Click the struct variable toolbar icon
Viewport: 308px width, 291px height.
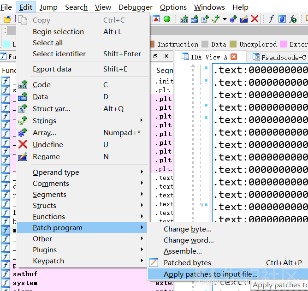[x=205, y=19]
